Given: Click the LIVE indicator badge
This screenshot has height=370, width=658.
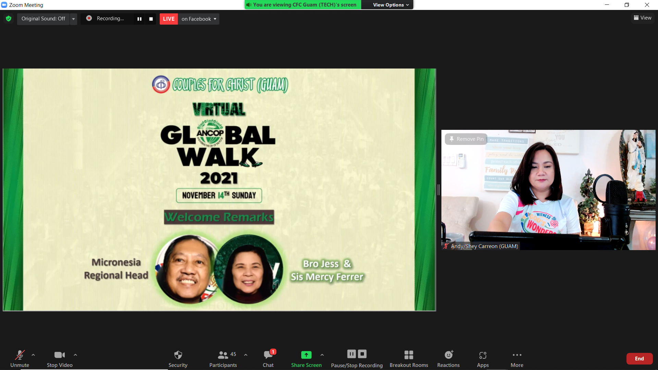Looking at the screenshot, I should (x=169, y=19).
